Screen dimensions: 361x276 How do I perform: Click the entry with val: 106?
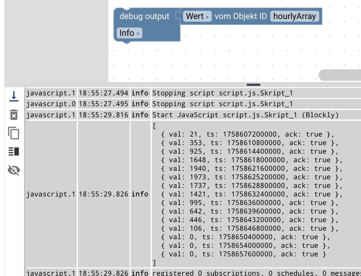click(249, 228)
